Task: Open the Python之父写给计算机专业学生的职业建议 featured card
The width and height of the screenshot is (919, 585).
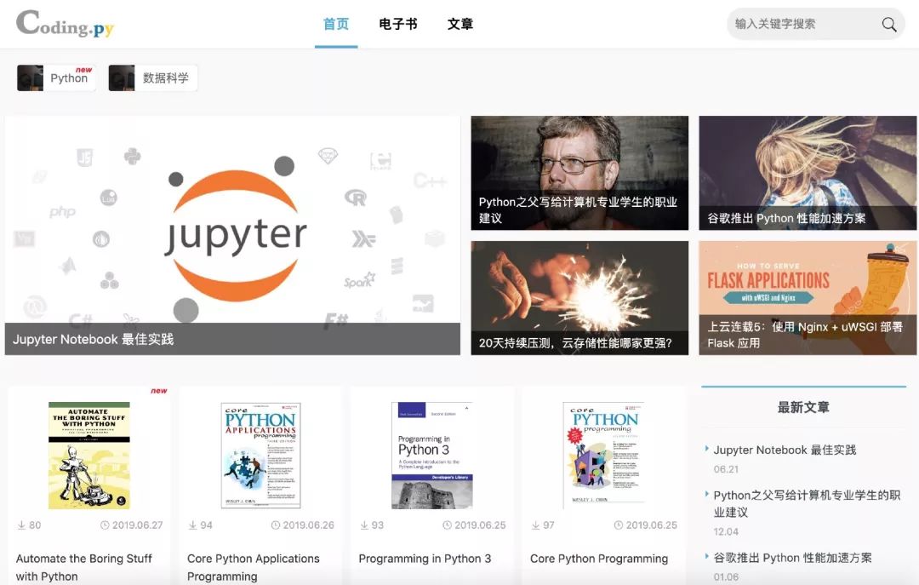Action: click(x=579, y=173)
